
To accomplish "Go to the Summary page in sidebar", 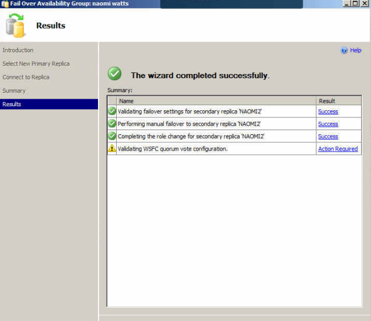I will pyautogui.click(x=14, y=90).
